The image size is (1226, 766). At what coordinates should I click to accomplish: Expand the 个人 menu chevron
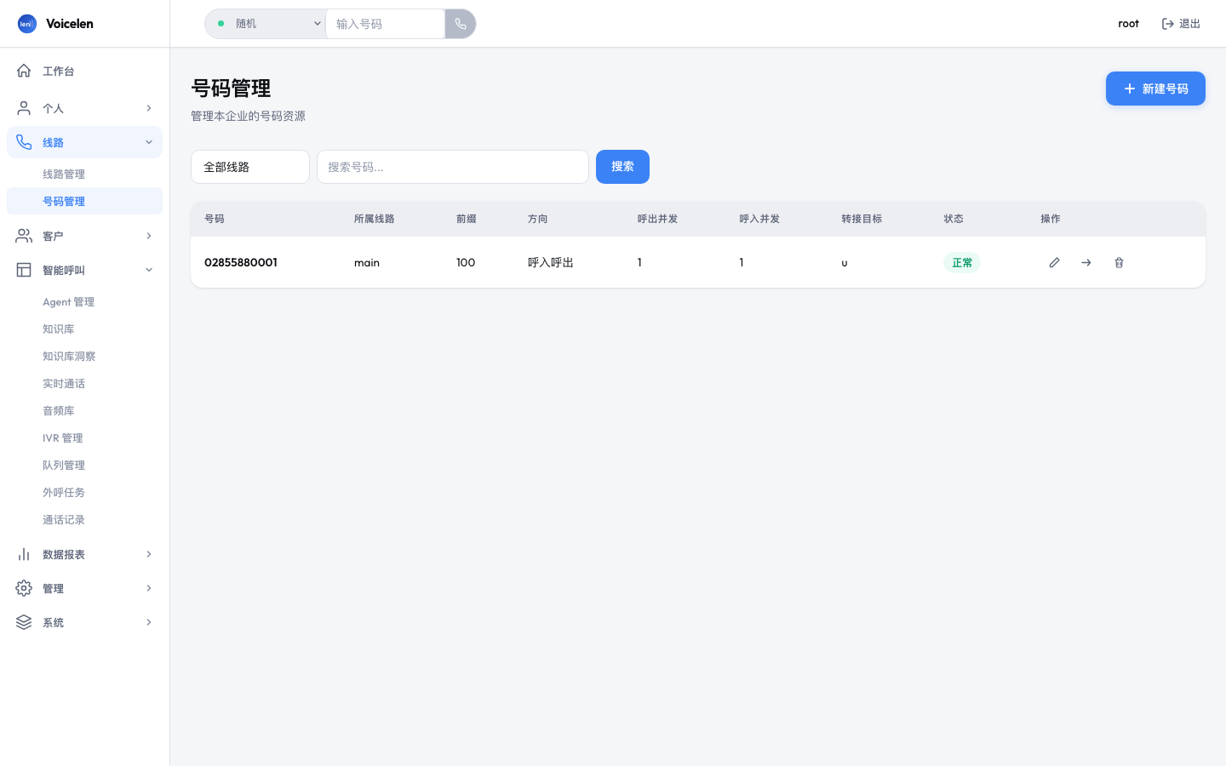coord(149,108)
